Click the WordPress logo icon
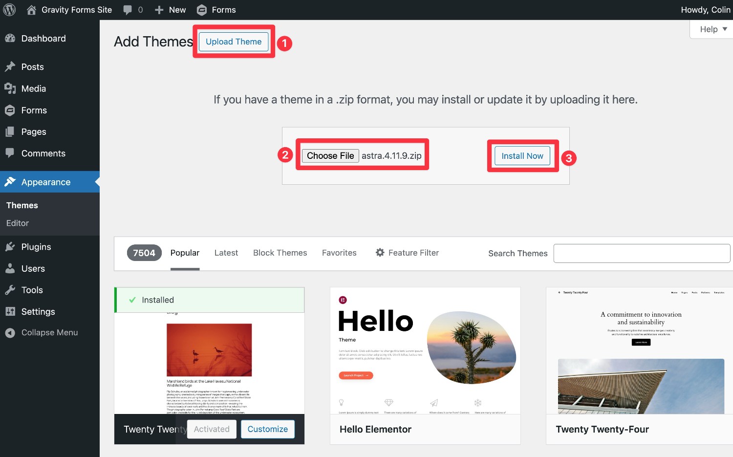The image size is (733, 457). 10,10
